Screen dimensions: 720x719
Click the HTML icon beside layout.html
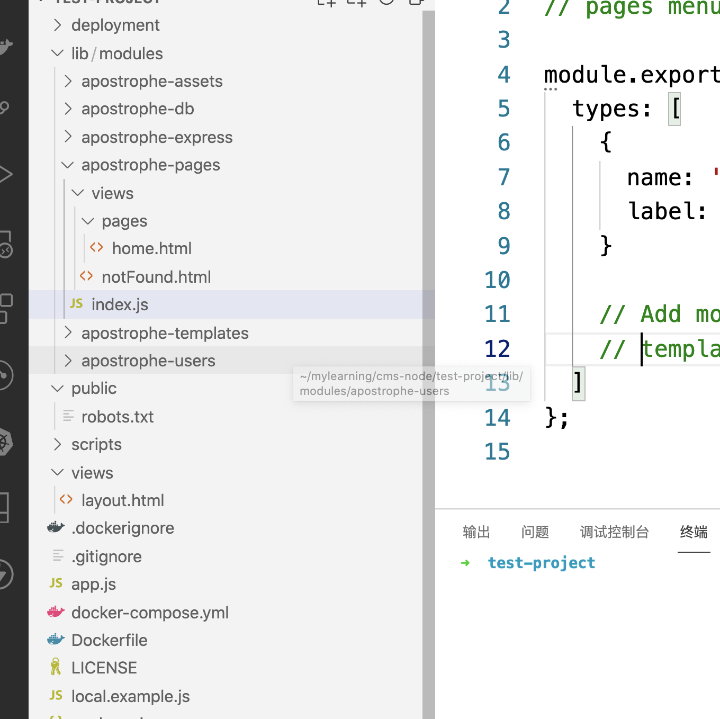tap(66, 499)
